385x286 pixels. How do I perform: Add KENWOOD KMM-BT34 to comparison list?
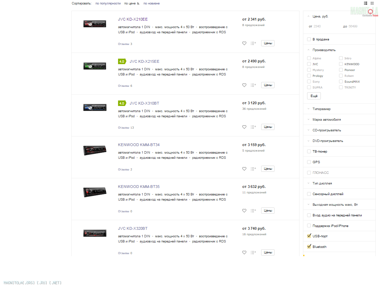click(253, 169)
